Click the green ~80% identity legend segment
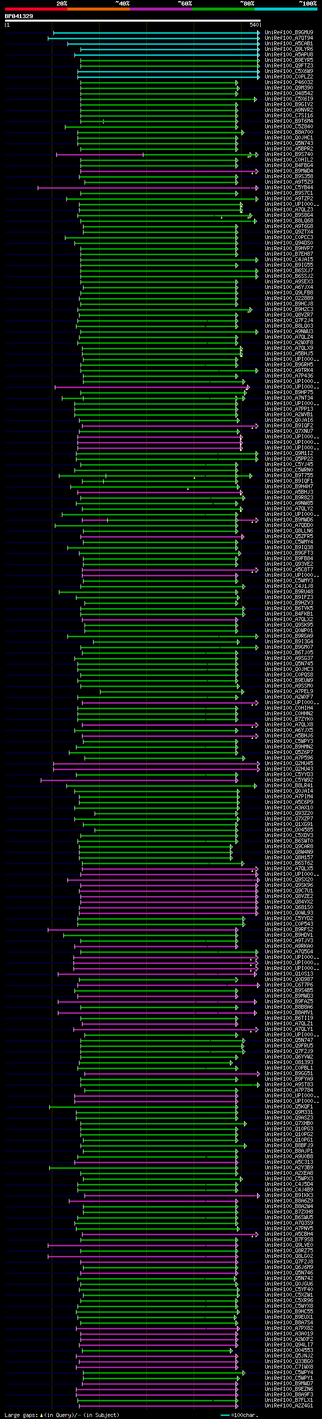 click(223, 9)
